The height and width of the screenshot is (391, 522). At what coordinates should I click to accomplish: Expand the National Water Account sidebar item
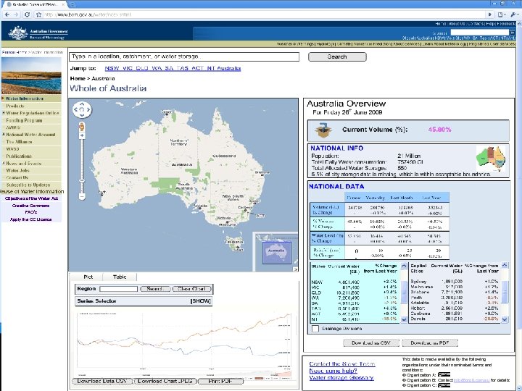coord(4,135)
